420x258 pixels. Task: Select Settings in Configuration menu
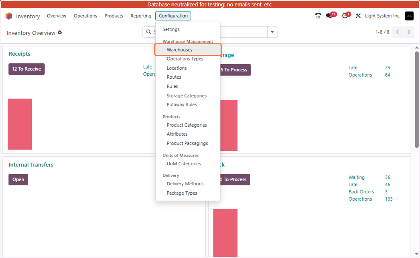tap(171, 29)
